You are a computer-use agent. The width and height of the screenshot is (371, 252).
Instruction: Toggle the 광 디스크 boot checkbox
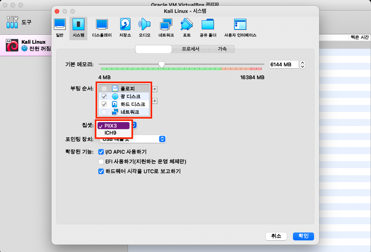pos(104,96)
